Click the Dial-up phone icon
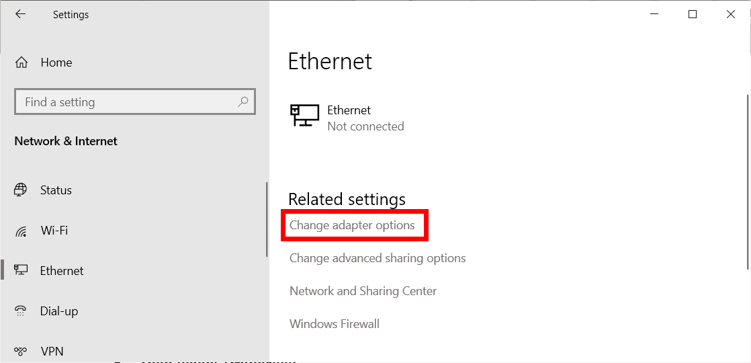 (x=21, y=311)
